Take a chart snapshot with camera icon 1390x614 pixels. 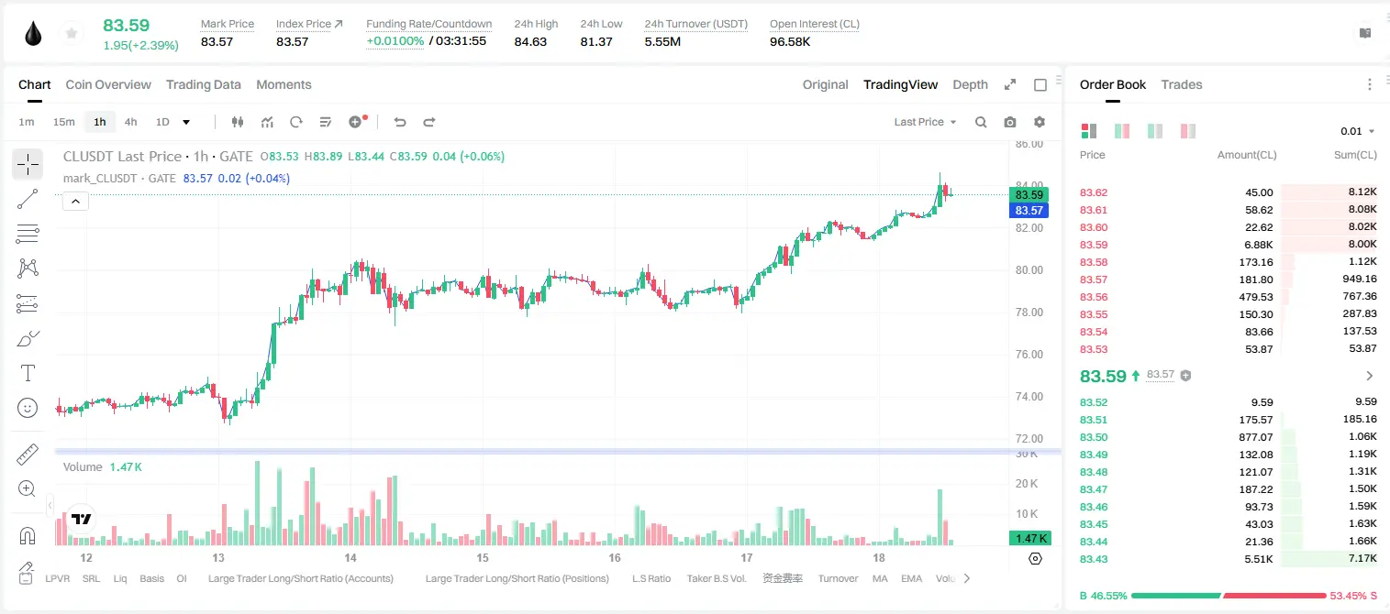point(1010,122)
